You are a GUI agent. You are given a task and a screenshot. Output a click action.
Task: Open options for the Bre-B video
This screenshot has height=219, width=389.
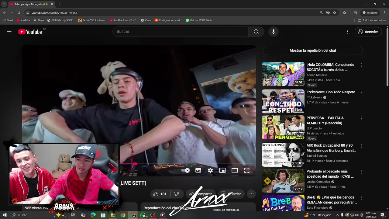click(x=362, y=198)
